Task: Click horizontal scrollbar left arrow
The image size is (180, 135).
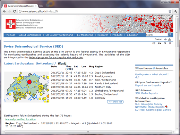Action: point(3,132)
